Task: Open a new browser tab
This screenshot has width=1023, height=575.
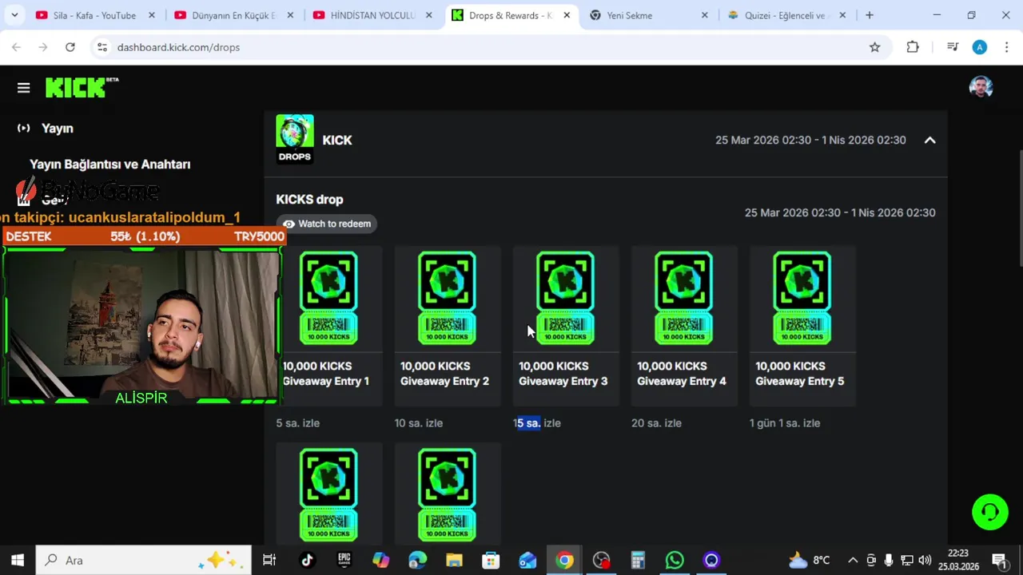Action: click(869, 15)
